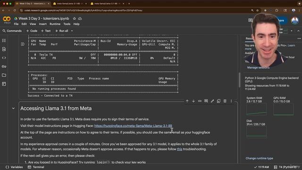Image resolution: width=302 pixels, height=170 pixels.
Task: Move the Llama 3.1 cell up
Action: click(x=187, y=101)
